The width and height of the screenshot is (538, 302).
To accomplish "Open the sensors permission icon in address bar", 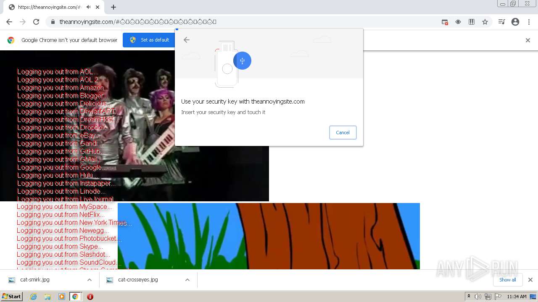I will (x=458, y=22).
